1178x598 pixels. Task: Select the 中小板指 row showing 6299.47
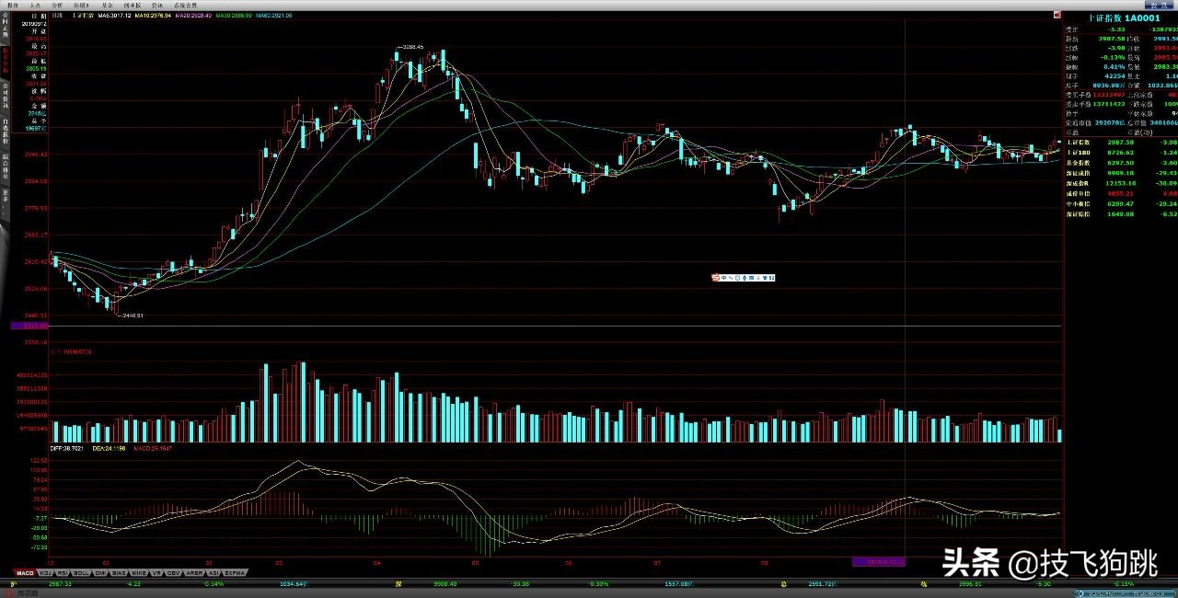(1121, 203)
